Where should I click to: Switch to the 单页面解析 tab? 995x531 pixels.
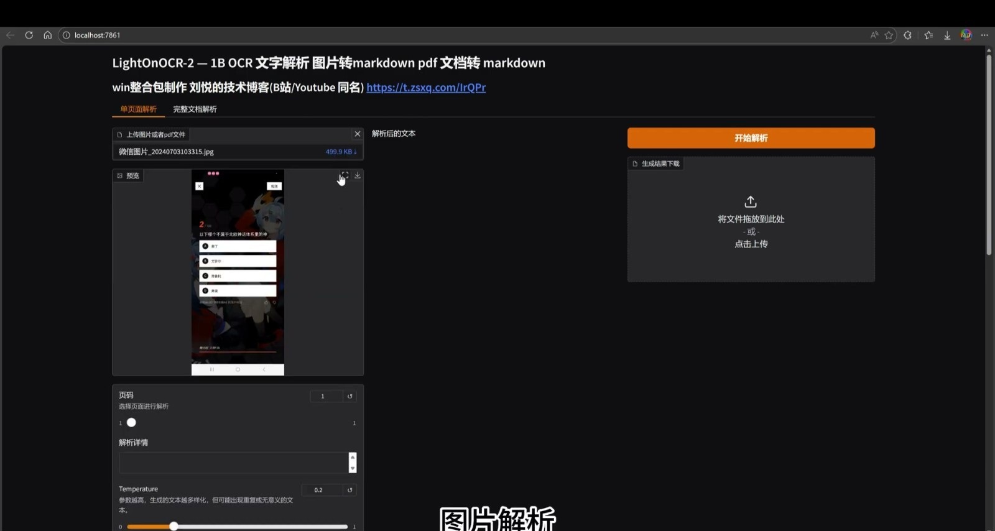click(x=138, y=109)
